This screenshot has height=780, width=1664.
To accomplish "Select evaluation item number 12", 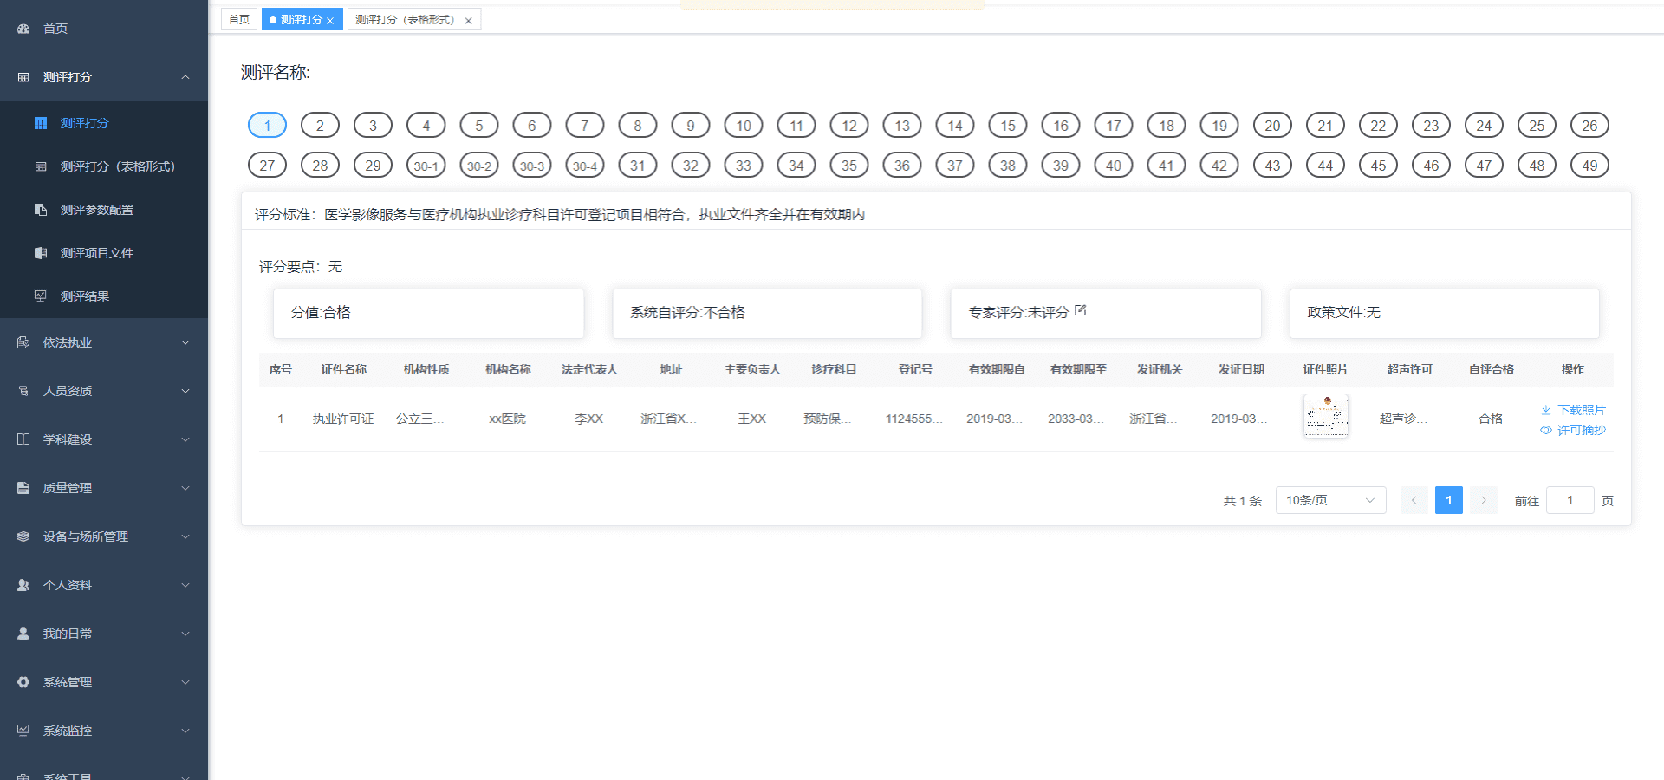I will [848, 126].
